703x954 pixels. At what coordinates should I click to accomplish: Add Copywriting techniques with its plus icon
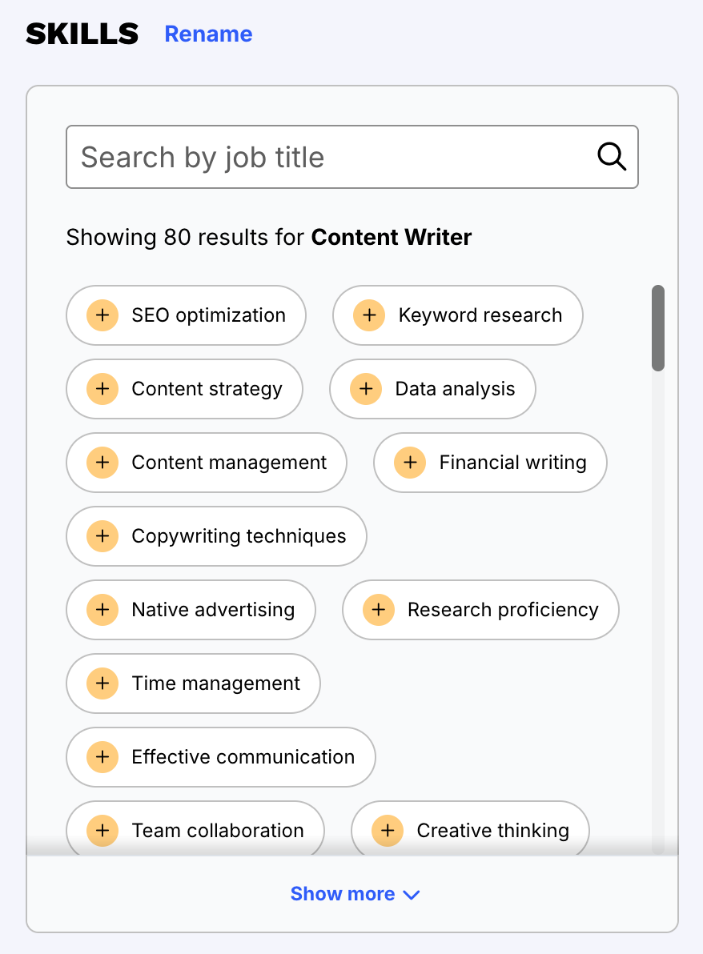(x=102, y=536)
